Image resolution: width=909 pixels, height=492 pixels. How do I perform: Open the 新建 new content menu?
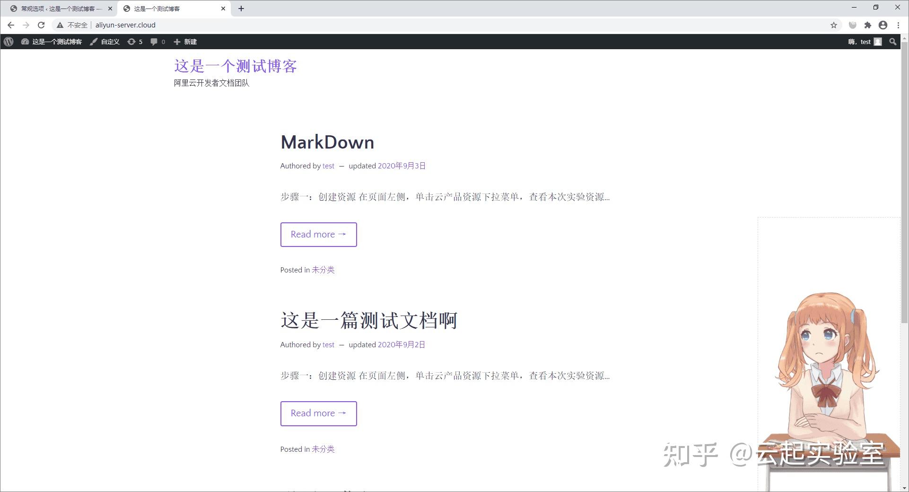click(x=185, y=42)
